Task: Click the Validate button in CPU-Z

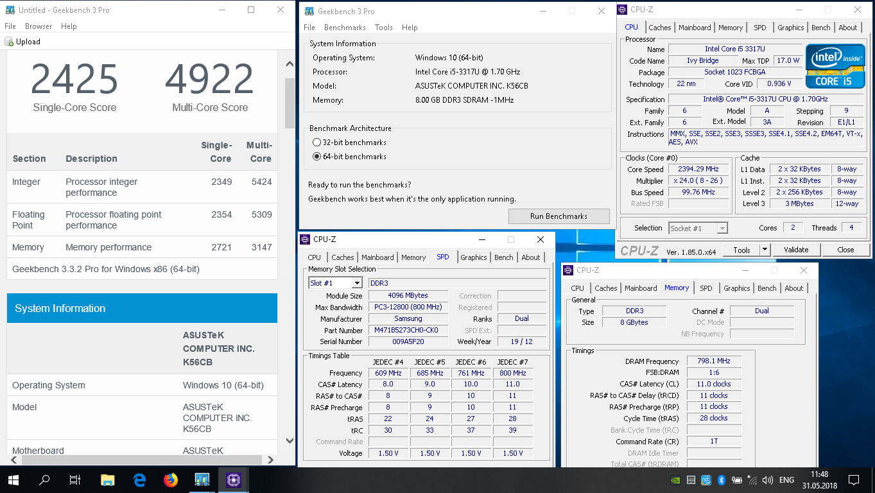Action: [x=796, y=250]
